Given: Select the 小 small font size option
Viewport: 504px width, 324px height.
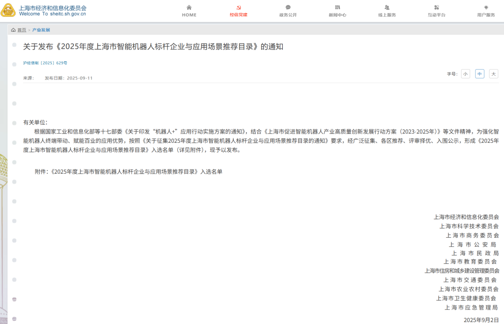Looking at the screenshot, I should 465,74.
